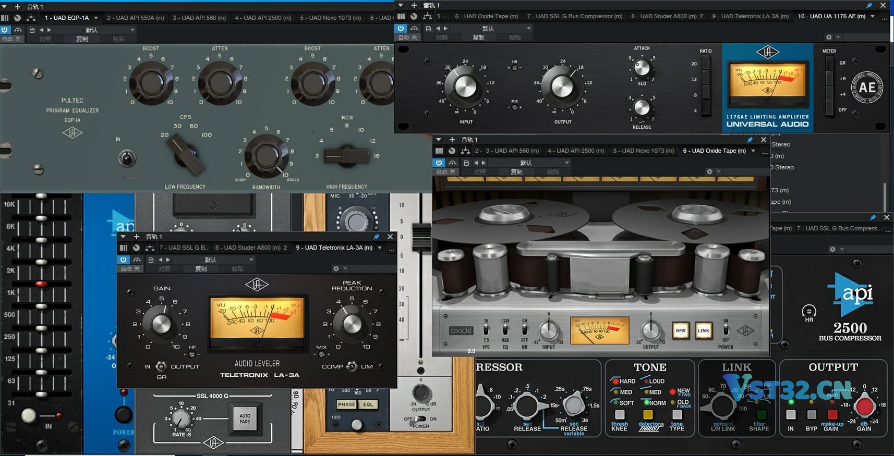Select '8 - UAD Studer A800 (m) 2' in 1176 window
The image size is (894, 456).
(667, 16)
